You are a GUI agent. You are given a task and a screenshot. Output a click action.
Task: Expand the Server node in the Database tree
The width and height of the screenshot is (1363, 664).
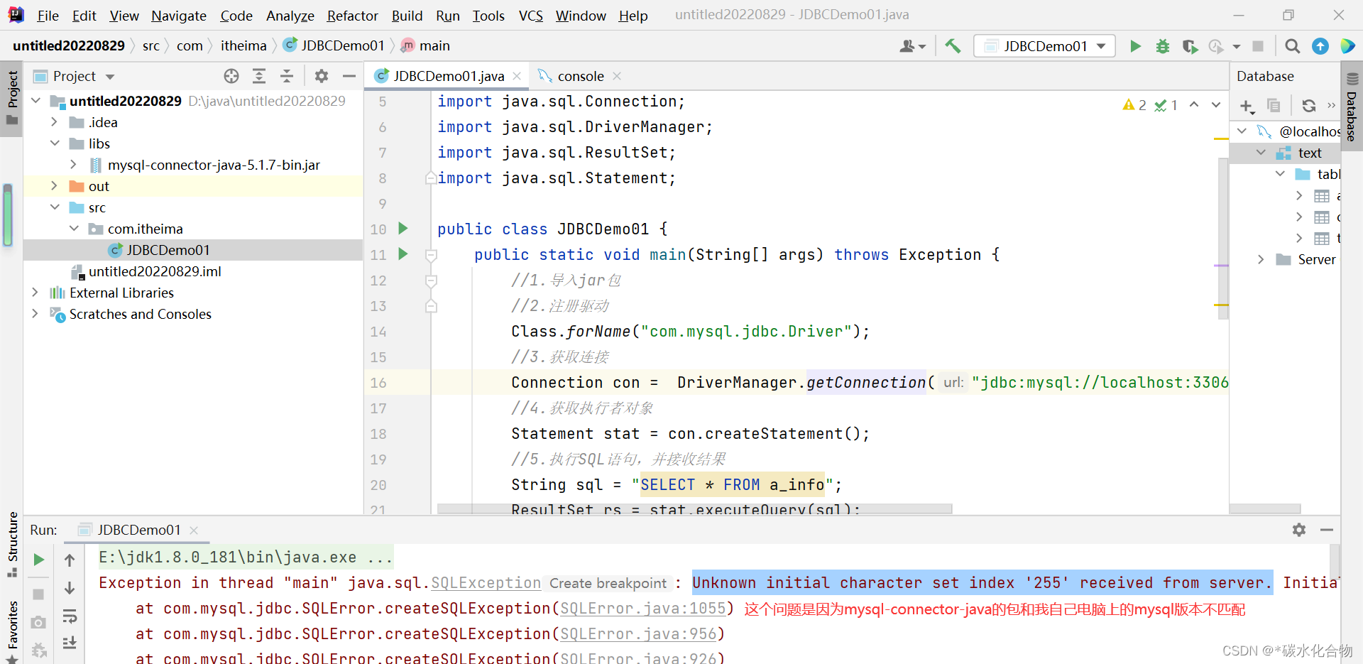click(x=1261, y=259)
